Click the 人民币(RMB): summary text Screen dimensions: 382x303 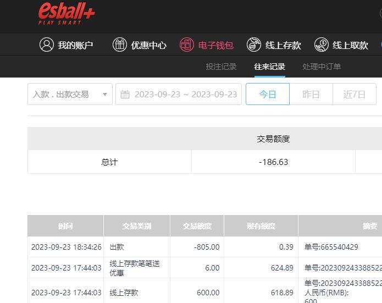coord(326,293)
